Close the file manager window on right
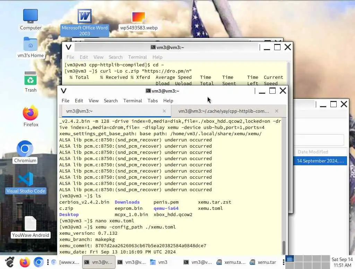Viewport: 355px width, 269px height. [x=344, y=104]
